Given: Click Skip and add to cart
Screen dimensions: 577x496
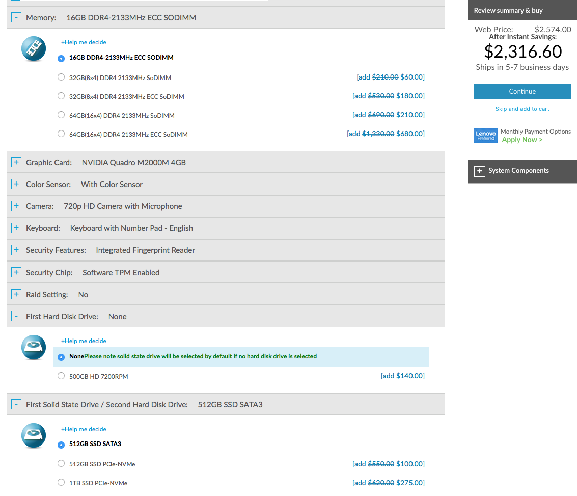Looking at the screenshot, I should 522,109.
